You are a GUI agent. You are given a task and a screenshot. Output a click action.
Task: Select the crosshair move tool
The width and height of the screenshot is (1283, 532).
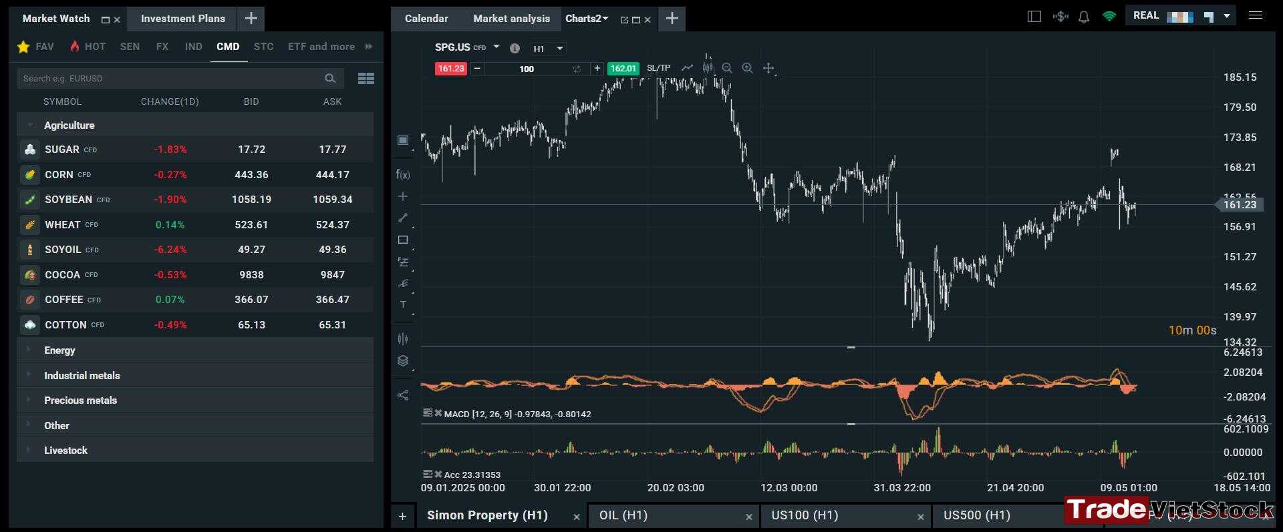(768, 68)
